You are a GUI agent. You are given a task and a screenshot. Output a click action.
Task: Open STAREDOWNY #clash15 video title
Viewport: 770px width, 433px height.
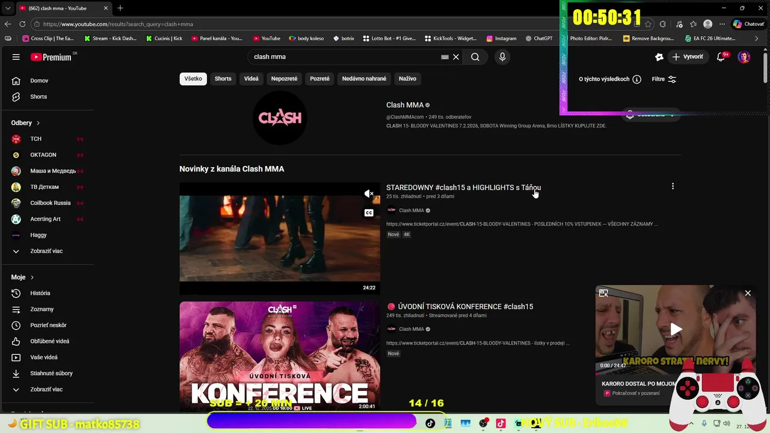pyautogui.click(x=463, y=188)
